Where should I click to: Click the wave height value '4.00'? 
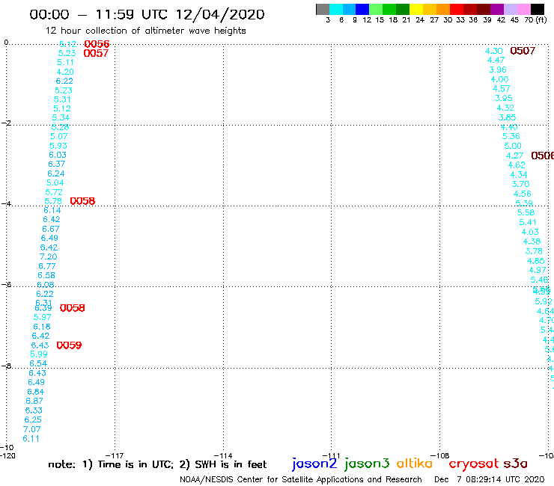point(499,79)
